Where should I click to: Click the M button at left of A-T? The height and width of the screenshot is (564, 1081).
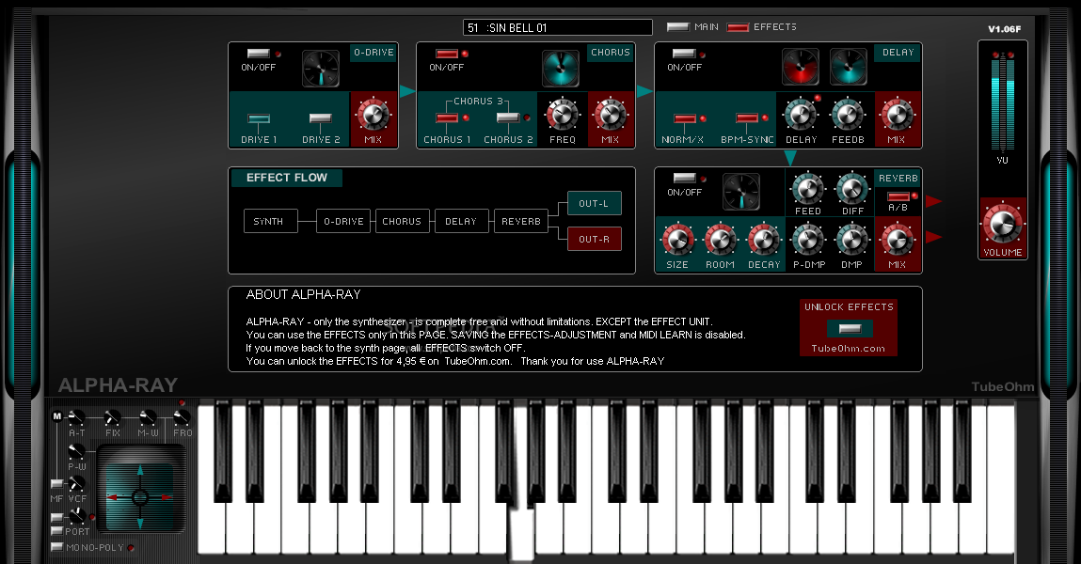[x=57, y=415]
